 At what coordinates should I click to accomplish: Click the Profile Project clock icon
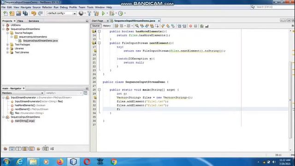click(x=121, y=13)
